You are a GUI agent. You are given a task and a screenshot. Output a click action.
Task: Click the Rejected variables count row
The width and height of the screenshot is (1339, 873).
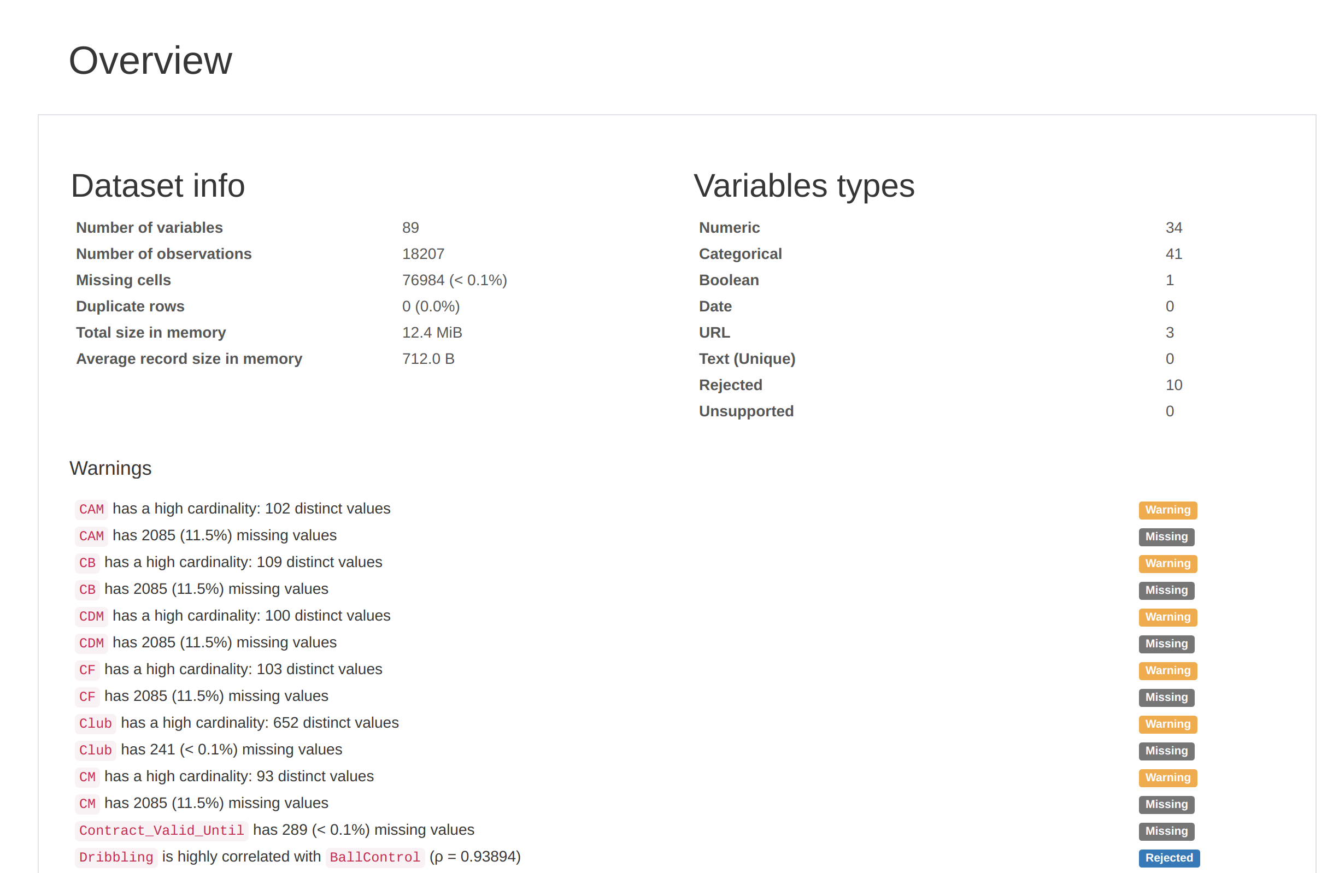730,385
